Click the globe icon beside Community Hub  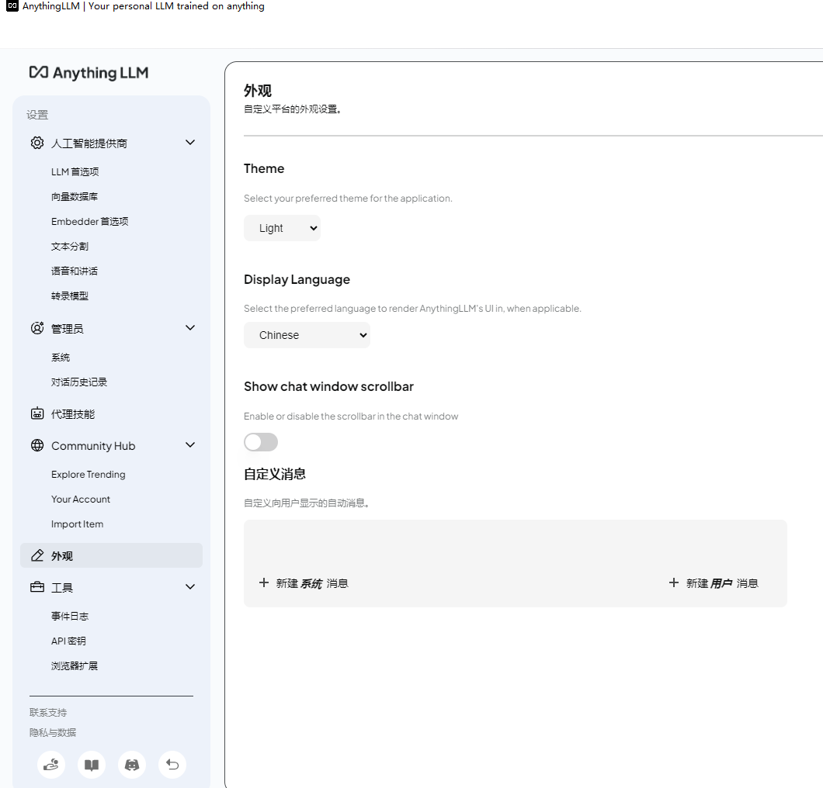point(36,445)
